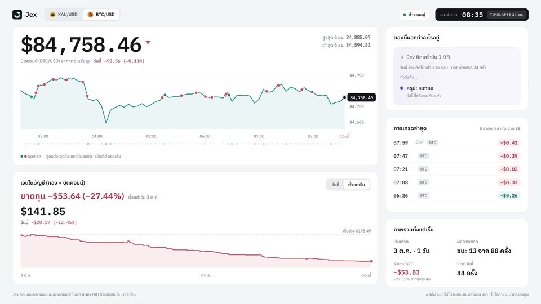Screen dimensions: 541x304
Task: Click the endpoint dot of the balance chart
Action: point(371,261)
